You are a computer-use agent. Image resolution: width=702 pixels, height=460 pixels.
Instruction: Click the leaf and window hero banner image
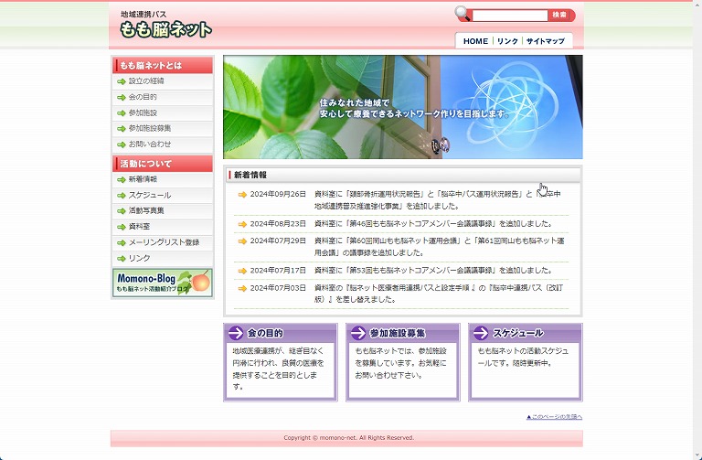403,107
